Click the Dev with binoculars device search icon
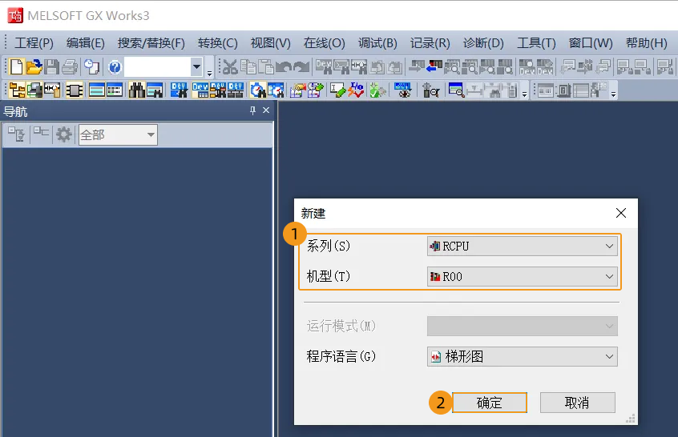Screen dimensions: 678x437 [x=179, y=90]
